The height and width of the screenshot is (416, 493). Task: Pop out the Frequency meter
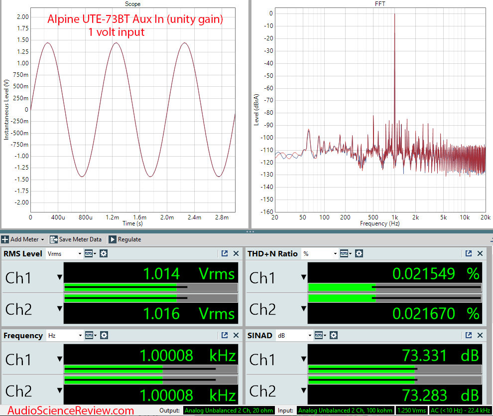click(225, 335)
